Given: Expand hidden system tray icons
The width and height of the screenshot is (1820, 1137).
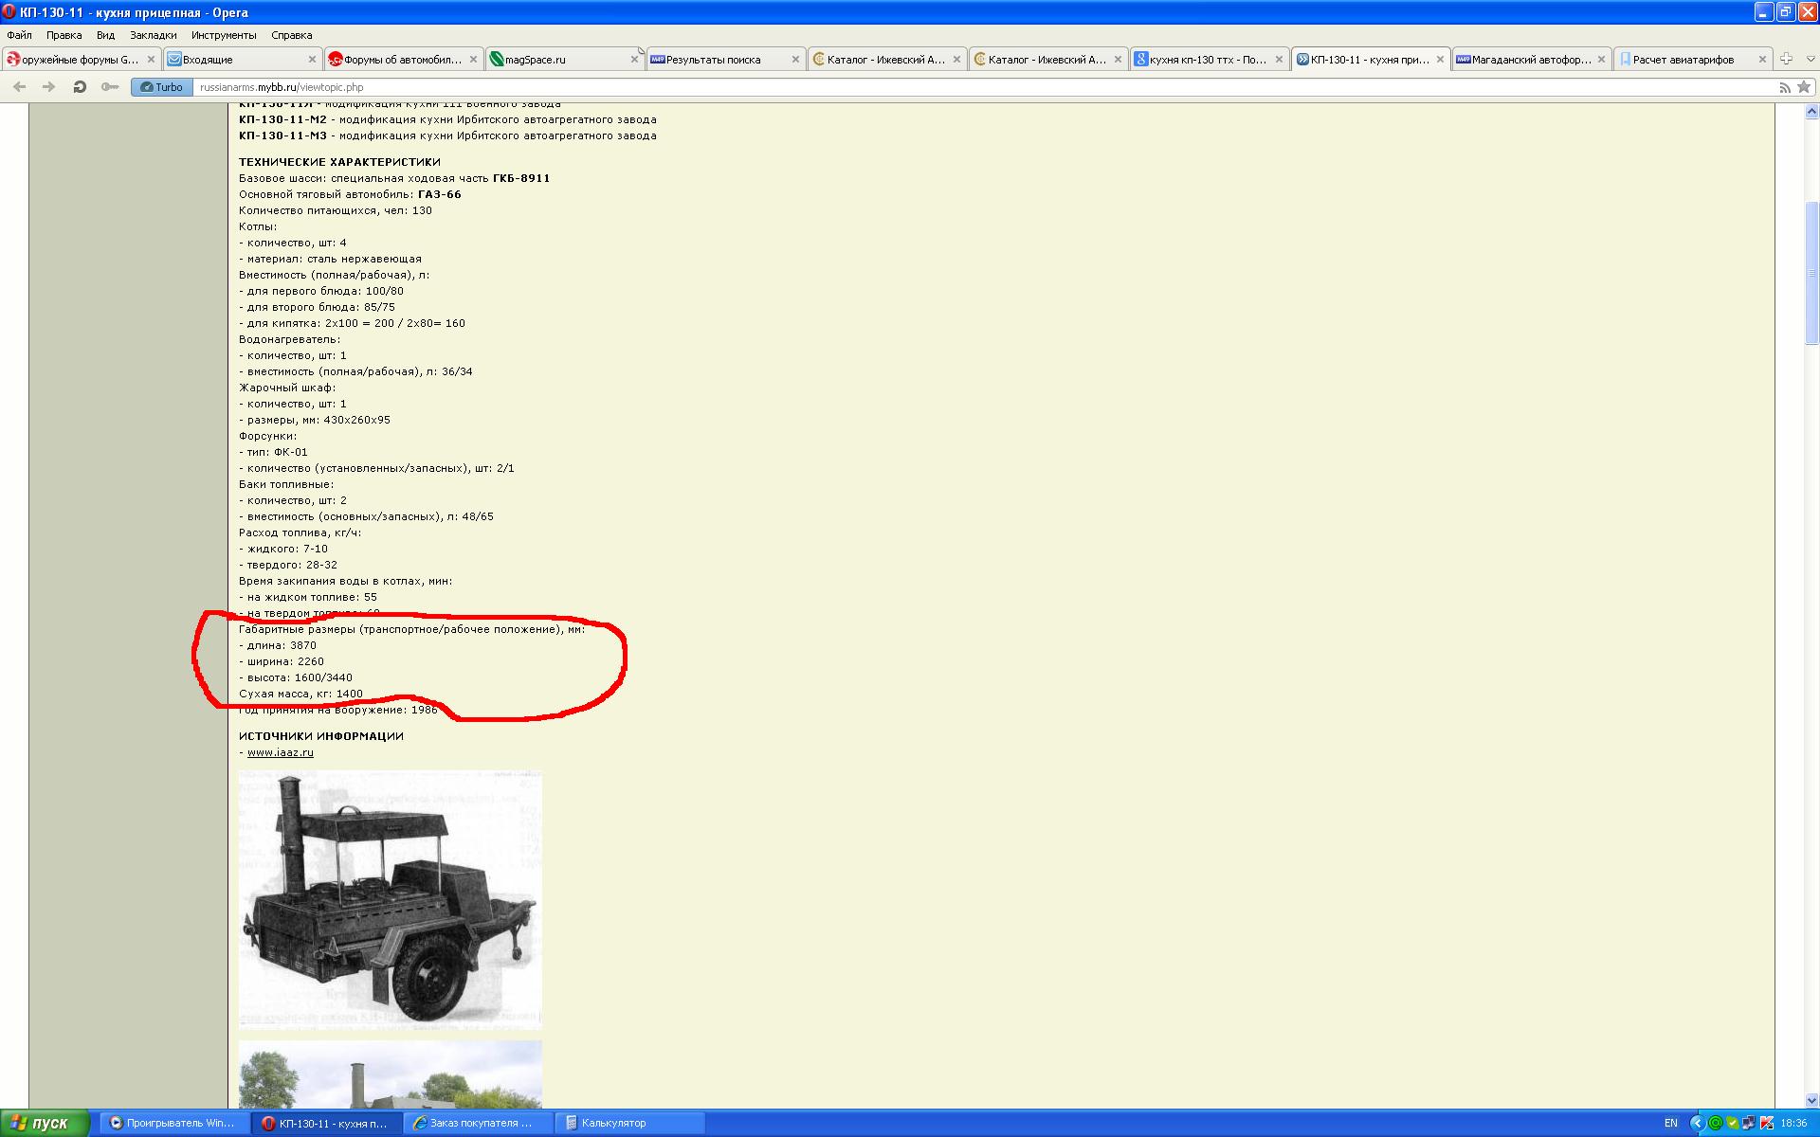Looking at the screenshot, I should tap(1697, 1123).
